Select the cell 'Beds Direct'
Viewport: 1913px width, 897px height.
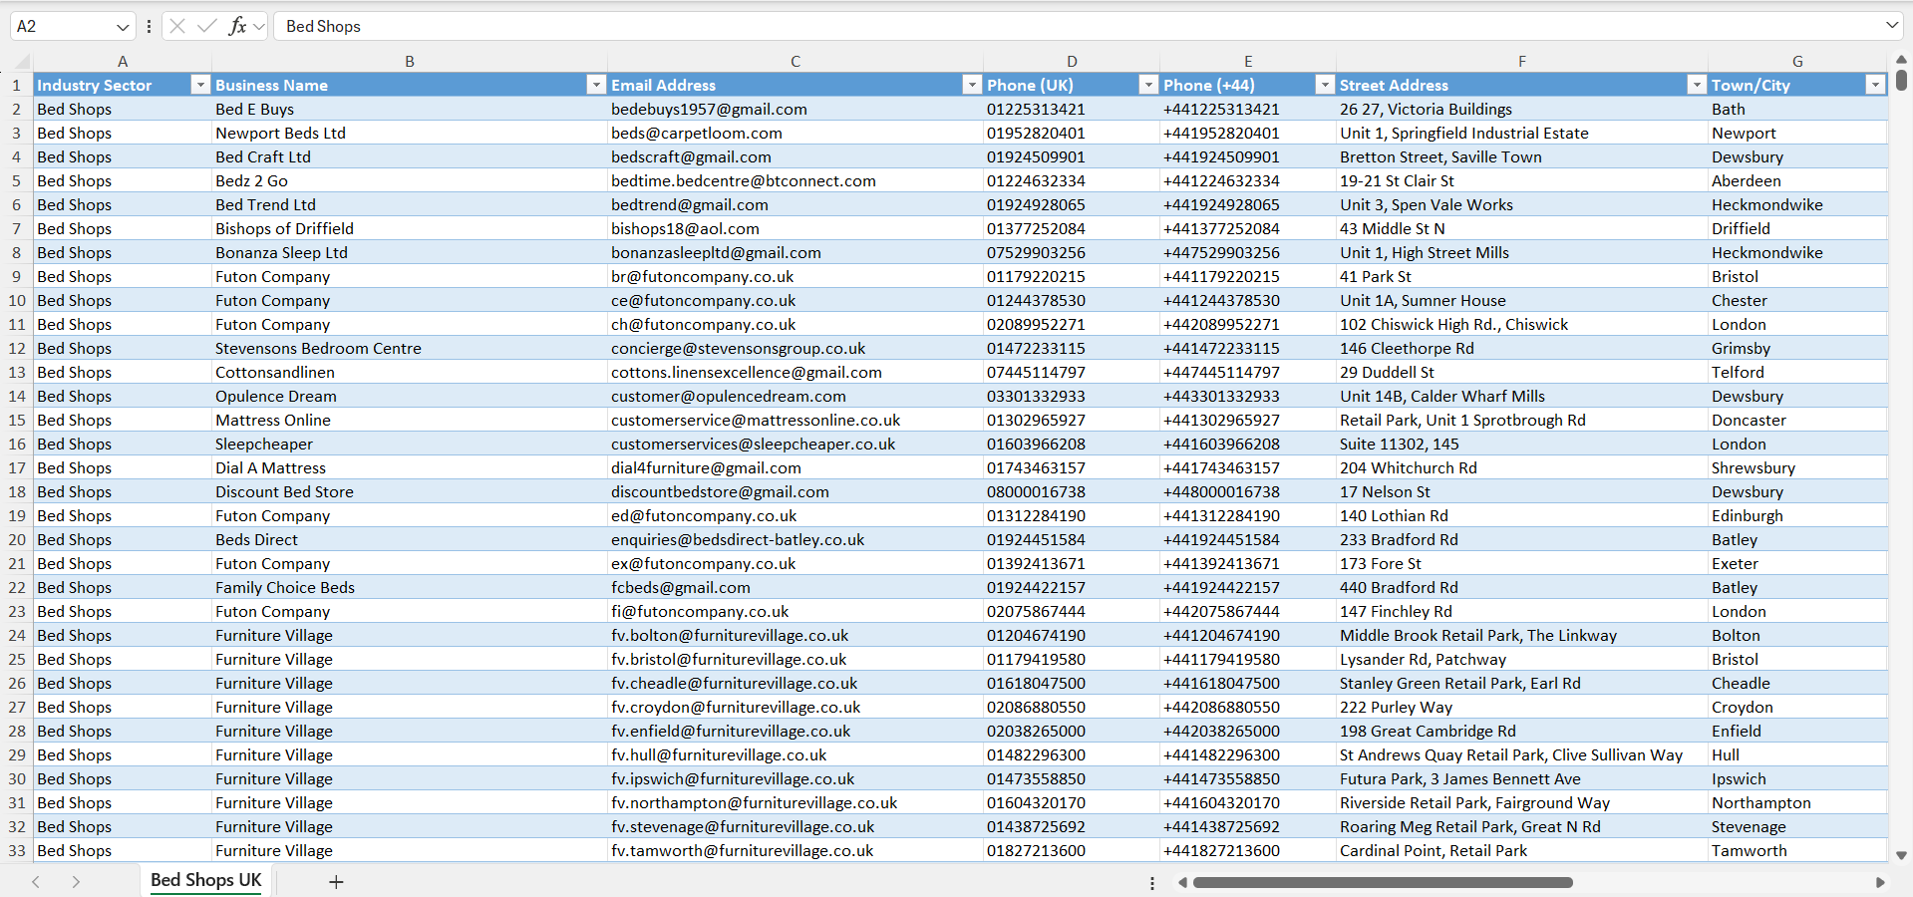click(410, 539)
